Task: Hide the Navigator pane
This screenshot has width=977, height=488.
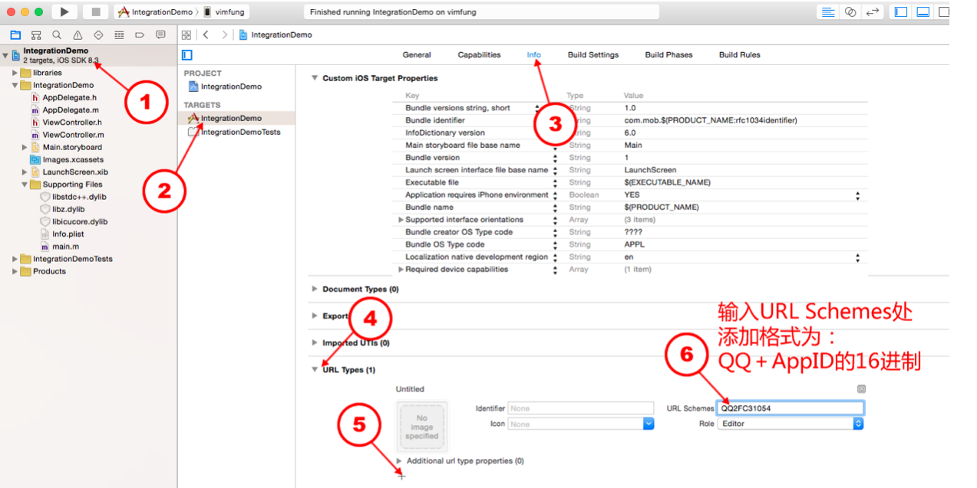Action: pyautogui.click(x=902, y=11)
